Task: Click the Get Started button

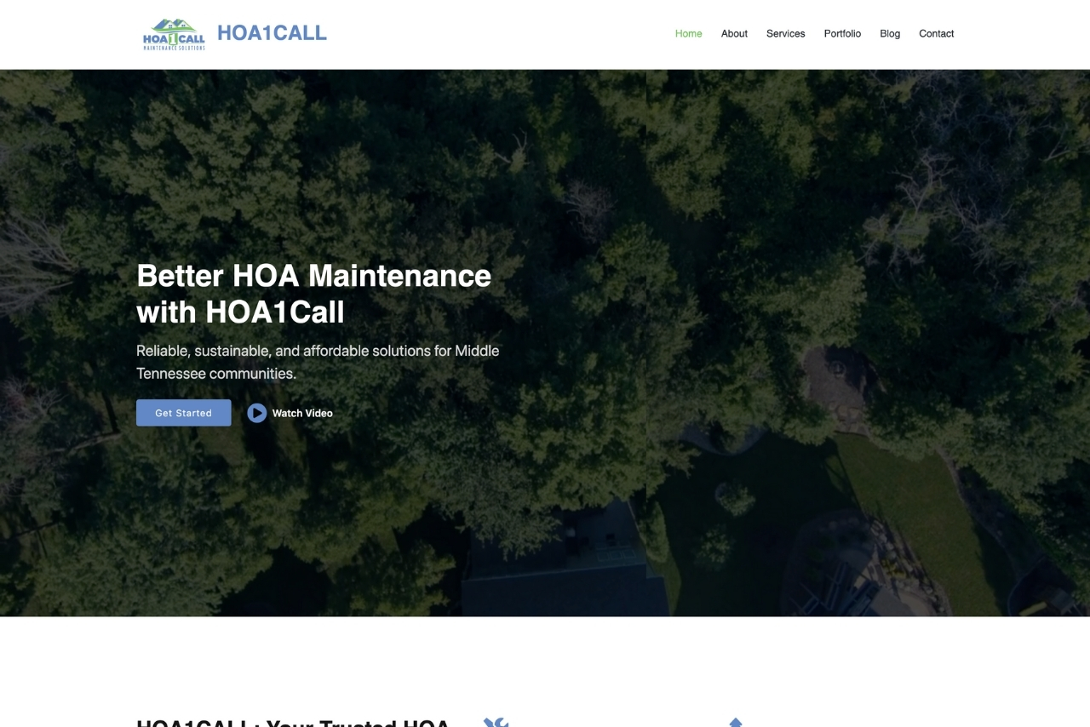Action: 183,413
